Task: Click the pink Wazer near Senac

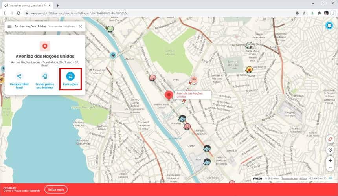Action: 152,77
